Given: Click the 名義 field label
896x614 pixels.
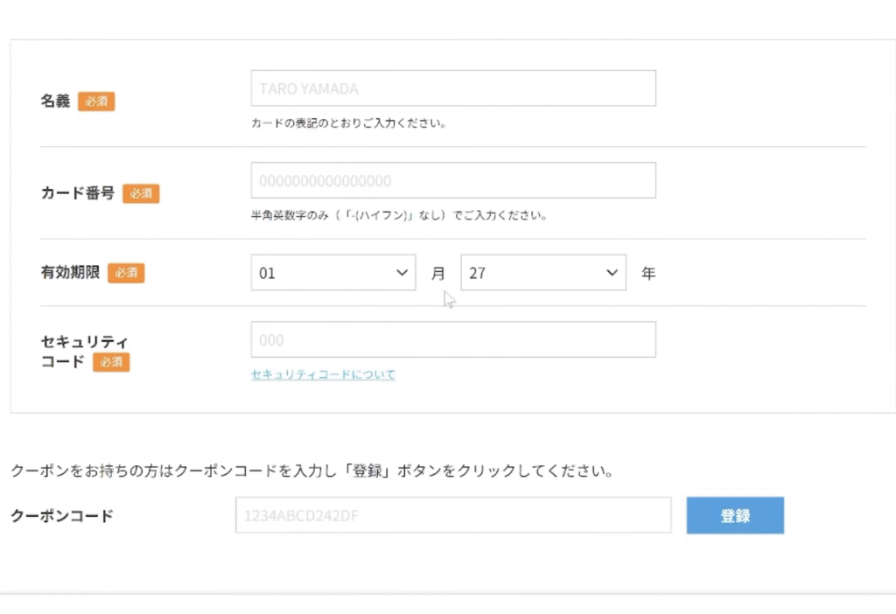Looking at the screenshot, I should pos(55,101).
